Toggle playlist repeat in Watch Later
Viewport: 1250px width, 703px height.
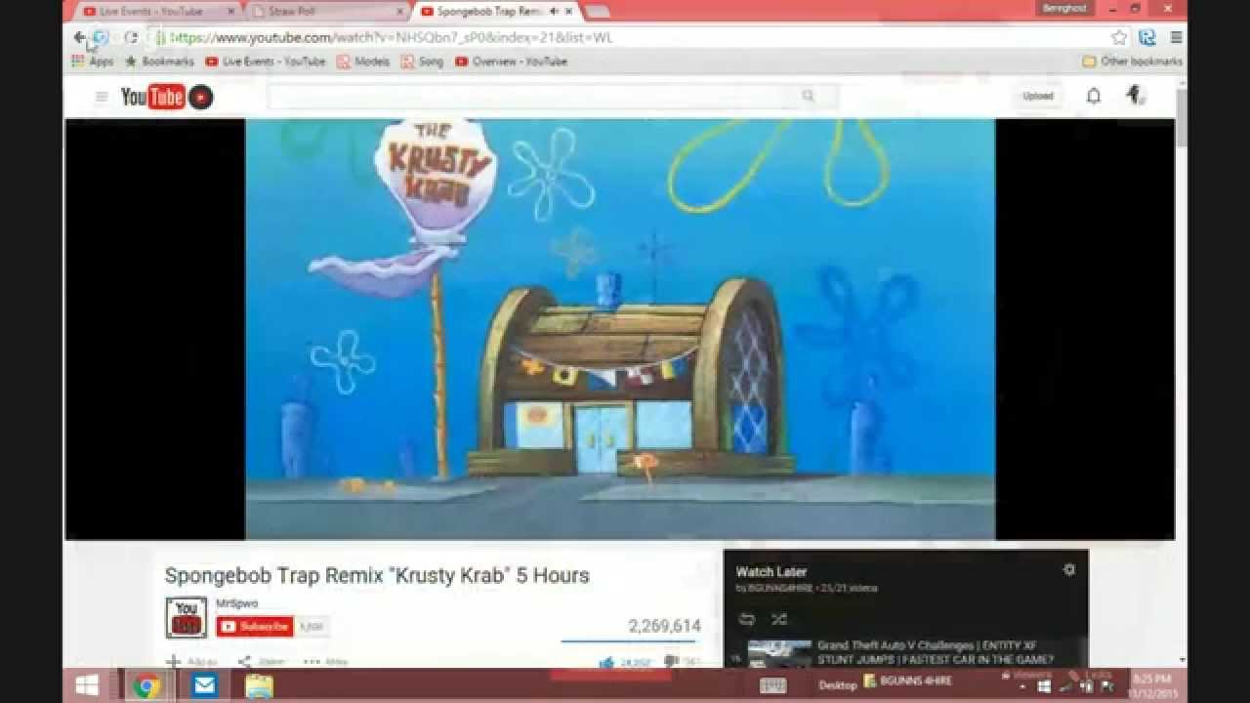[747, 619]
